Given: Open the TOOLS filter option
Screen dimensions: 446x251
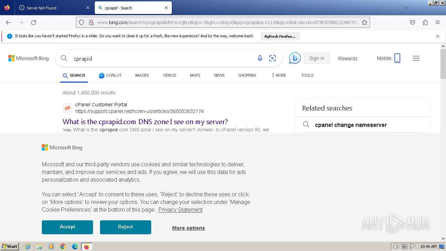Looking at the screenshot, I should coord(307,75).
